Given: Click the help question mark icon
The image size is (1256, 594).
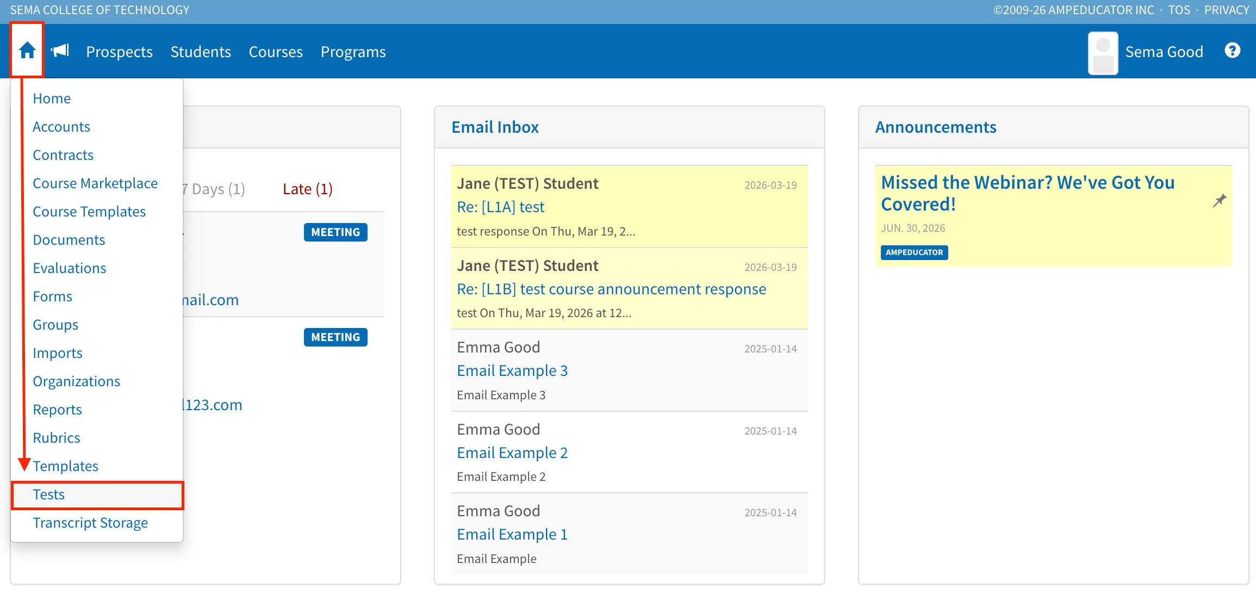Looking at the screenshot, I should click(1232, 51).
